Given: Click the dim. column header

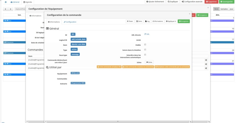Looking at the screenshot, I should [x=218, y=15].
